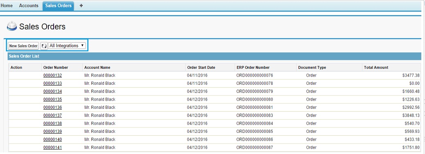The width and height of the screenshot is (425, 154).
Task: Click the total amount $433.18
Action: click(412, 139)
